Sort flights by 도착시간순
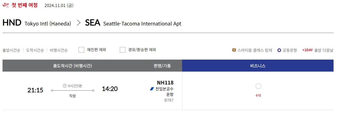This screenshot has height=113, width=340. 35,50
